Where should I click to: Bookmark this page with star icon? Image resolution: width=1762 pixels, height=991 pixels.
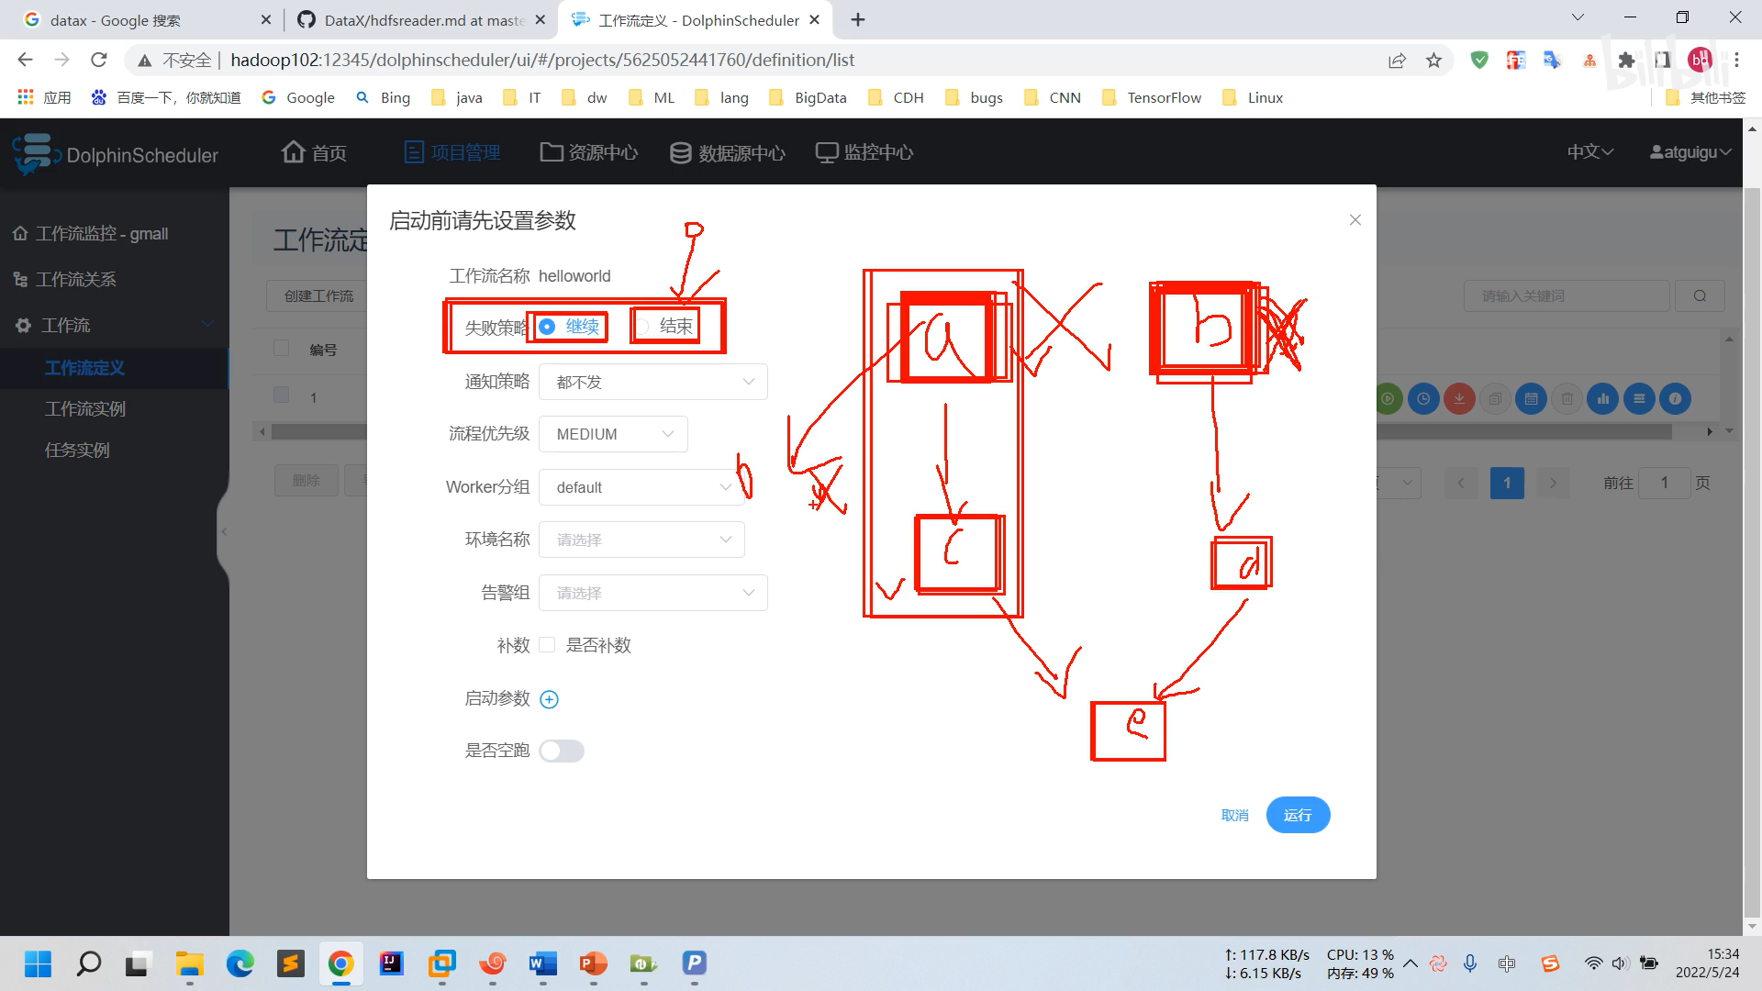tap(1433, 61)
